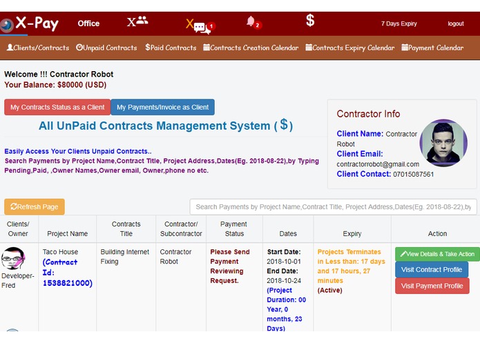Click the Payment Status column header
This screenshot has width=480, height=341.
234,228
